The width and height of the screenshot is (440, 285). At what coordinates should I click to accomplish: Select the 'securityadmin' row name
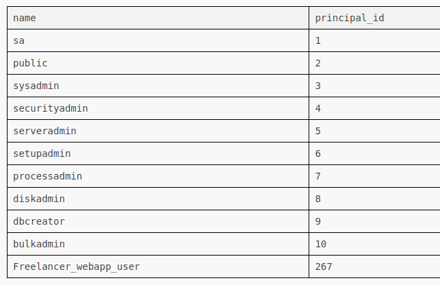[50, 108]
